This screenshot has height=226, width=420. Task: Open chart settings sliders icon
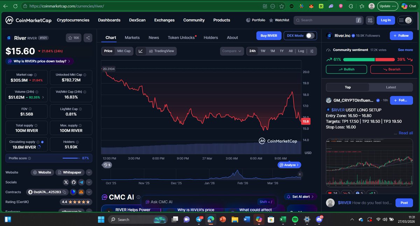[x=311, y=51]
